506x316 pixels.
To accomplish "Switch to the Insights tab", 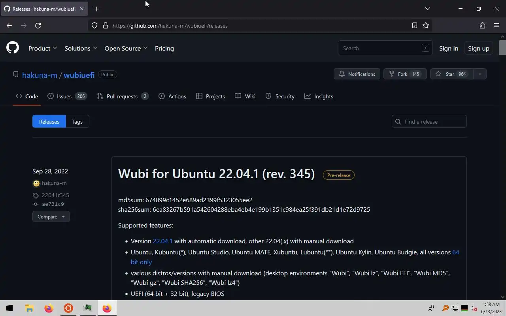I will [319, 96].
